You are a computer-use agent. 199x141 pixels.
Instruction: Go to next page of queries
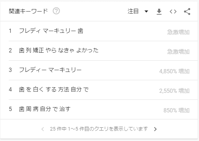tap(155, 129)
